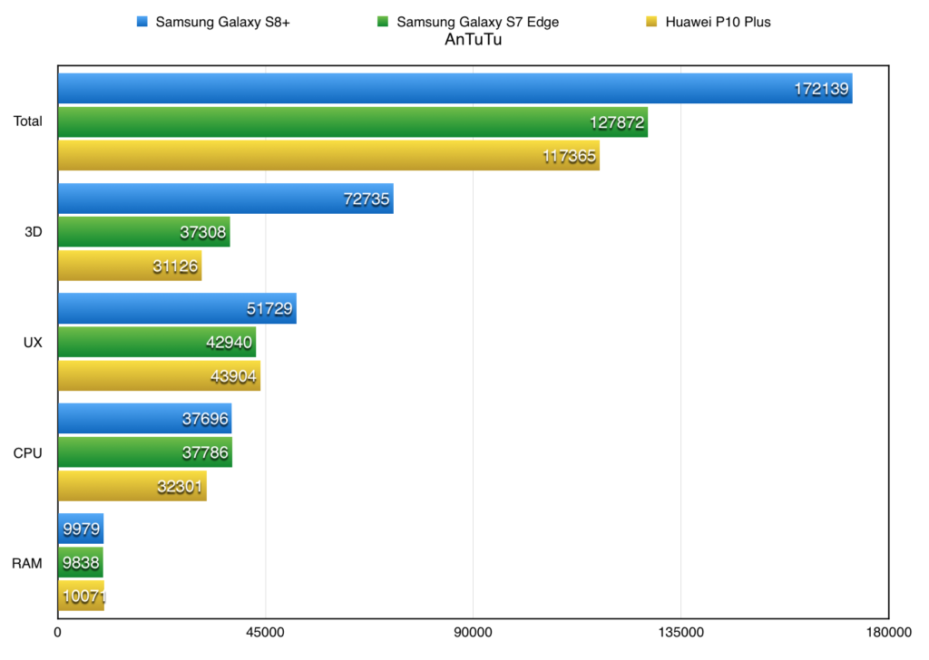The image size is (929, 660).
Task: Click the CPU category label
Action: (28, 453)
